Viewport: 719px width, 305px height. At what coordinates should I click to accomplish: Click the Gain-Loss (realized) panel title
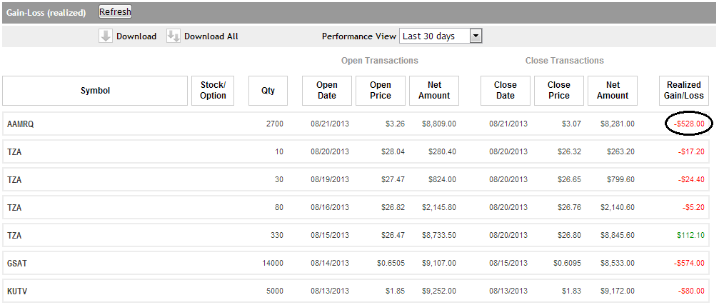46,13
